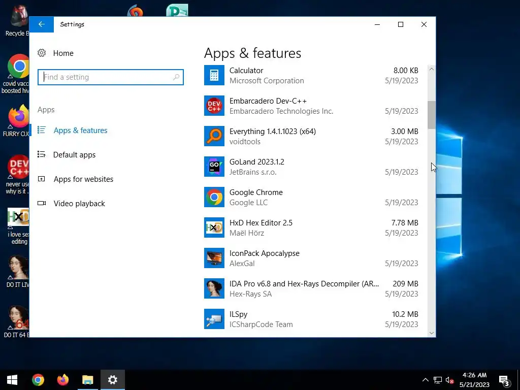Click the Calculator app icon
The height and width of the screenshot is (390, 520).
tap(214, 75)
